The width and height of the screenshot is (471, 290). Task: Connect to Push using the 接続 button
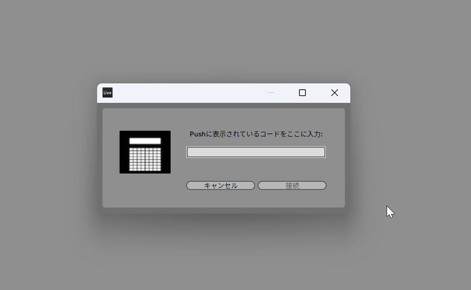click(x=292, y=185)
